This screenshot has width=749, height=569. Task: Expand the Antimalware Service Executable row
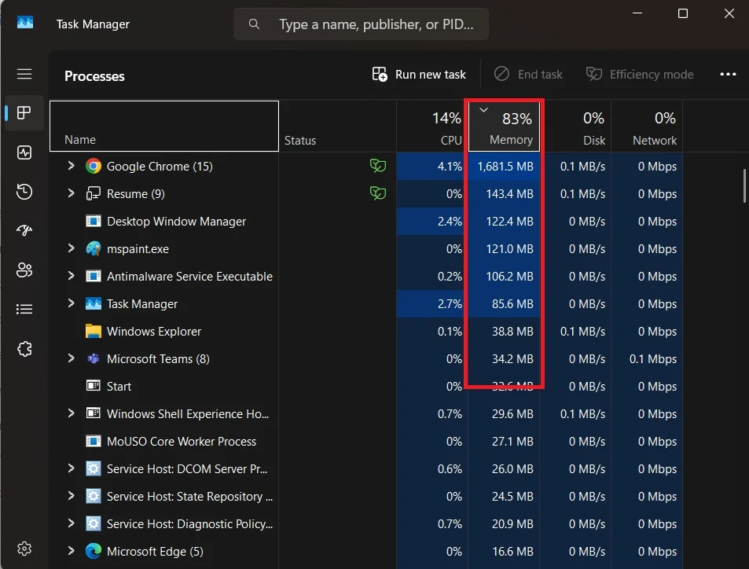71,276
